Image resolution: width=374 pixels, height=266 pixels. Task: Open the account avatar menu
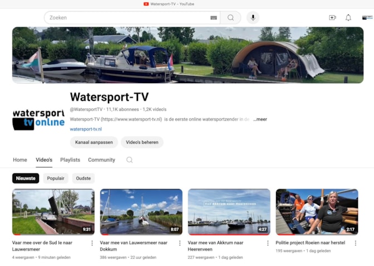(367, 18)
